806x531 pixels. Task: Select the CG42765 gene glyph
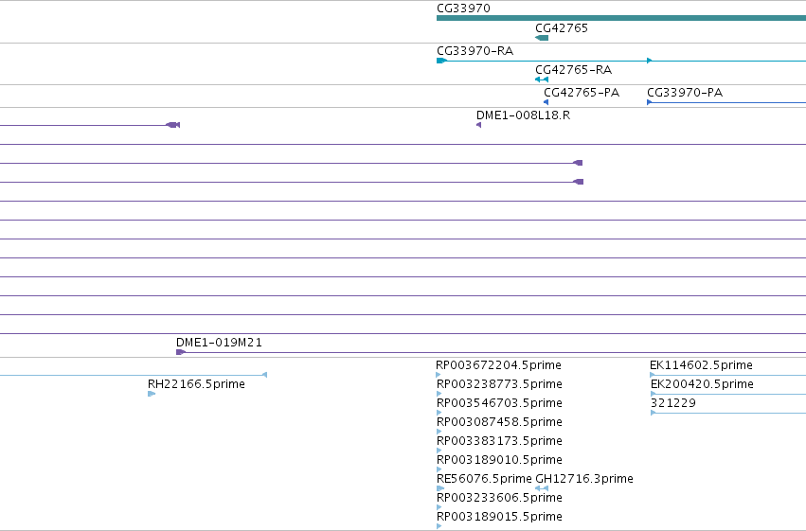542,38
